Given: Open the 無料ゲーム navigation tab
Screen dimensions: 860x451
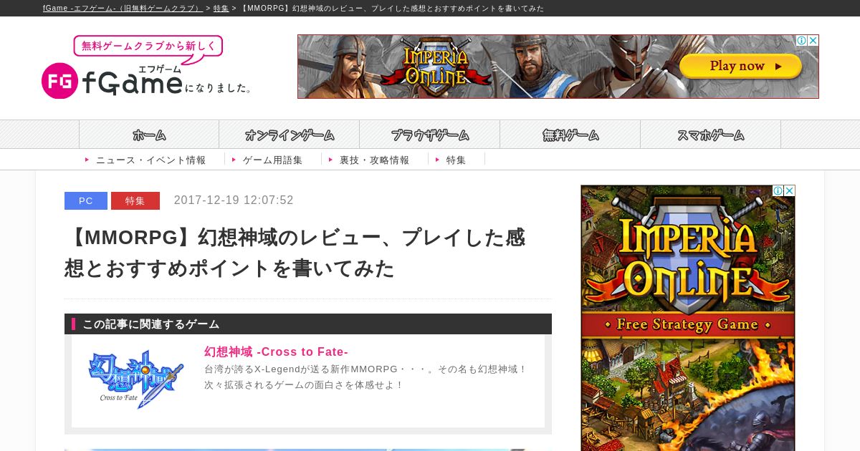Looking at the screenshot, I should pos(570,135).
